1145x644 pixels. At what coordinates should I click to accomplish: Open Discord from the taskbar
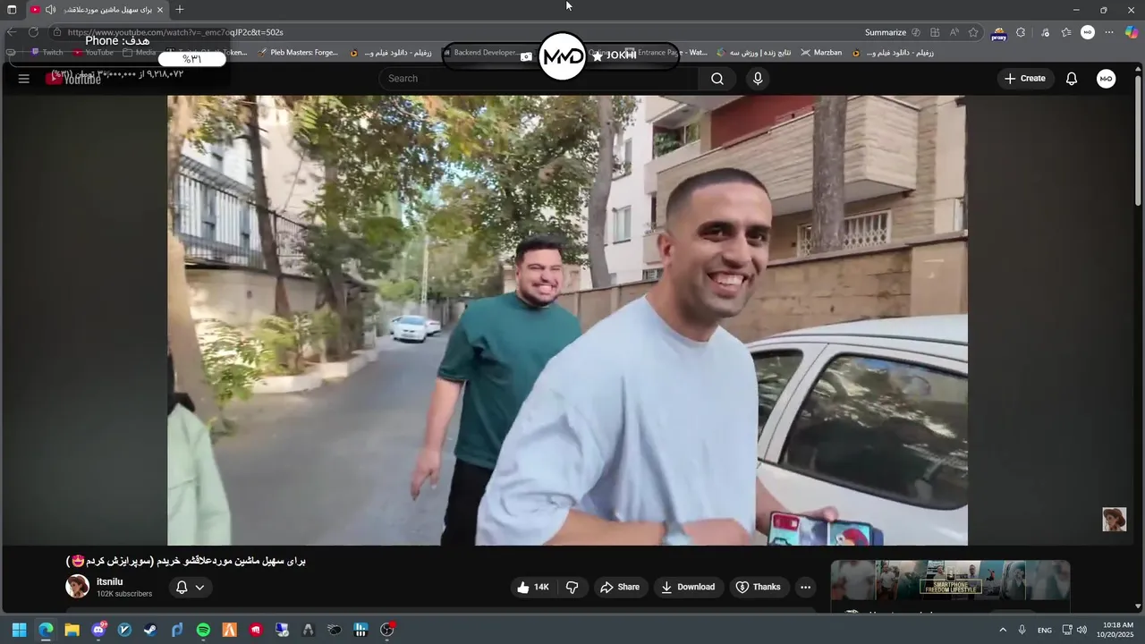click(x=98, y=630)
